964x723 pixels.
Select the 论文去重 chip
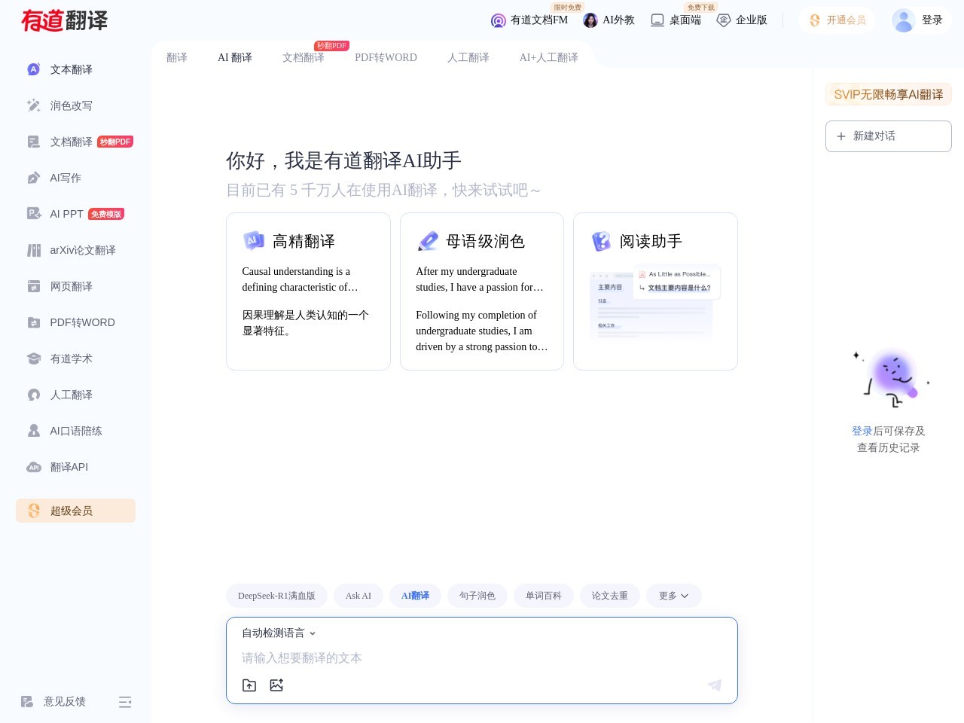pos(610,596)
